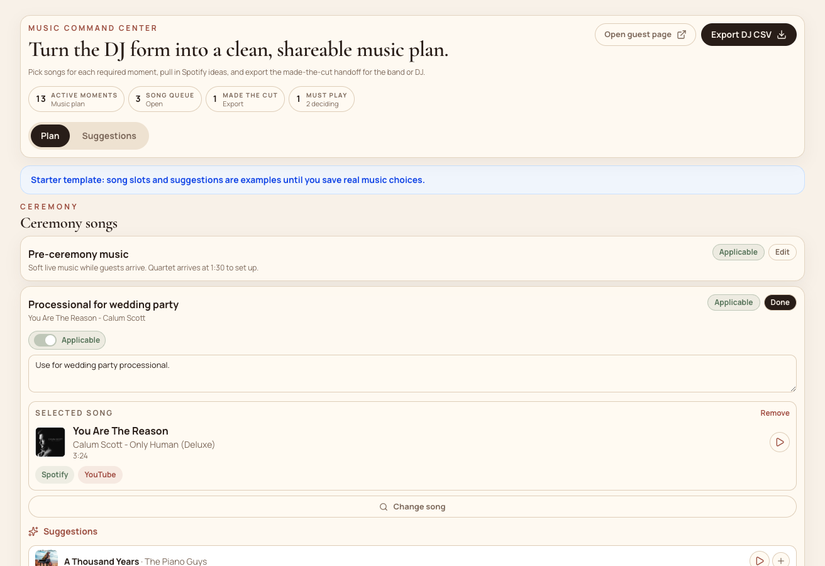Remove the selected song
Viewport: 825px width, 566px height.
(x=775, y=413)
